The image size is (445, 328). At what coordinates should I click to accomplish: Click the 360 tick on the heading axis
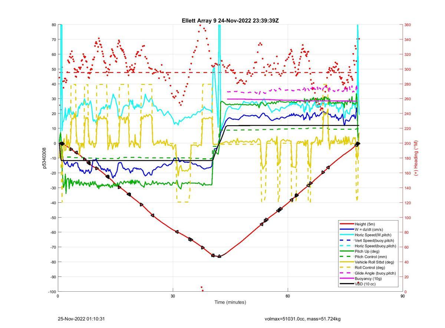(x=408, y=25)
